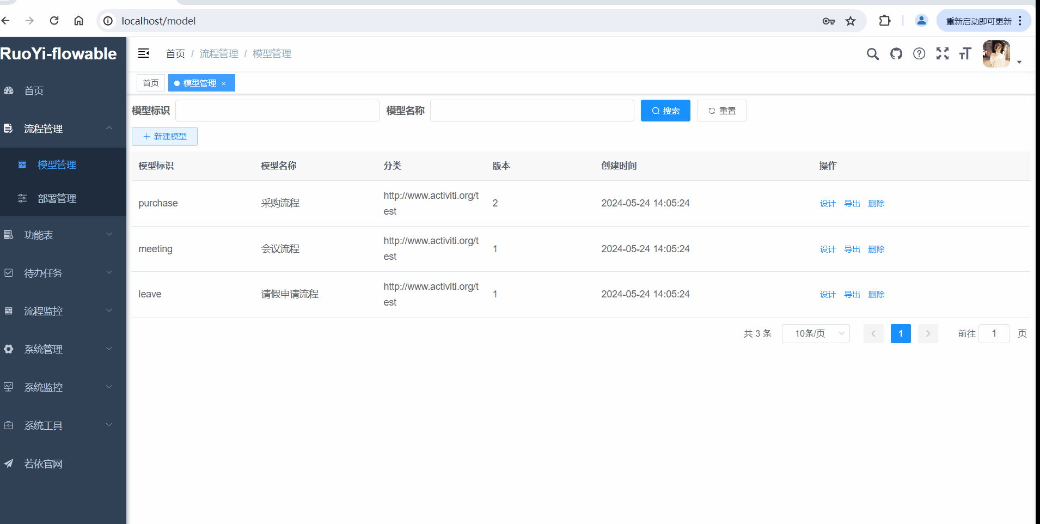Open the 10条/页 page size dropdown
The image size is (1040, 524).
tap(815, 333)
